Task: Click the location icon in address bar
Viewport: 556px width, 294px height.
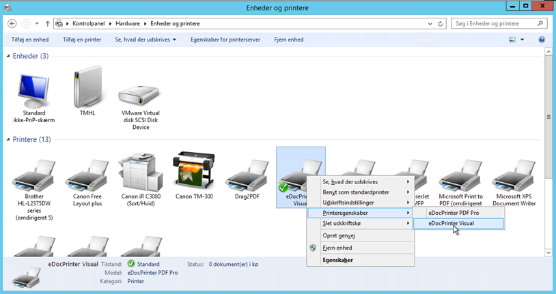Action: coord(59,24)
